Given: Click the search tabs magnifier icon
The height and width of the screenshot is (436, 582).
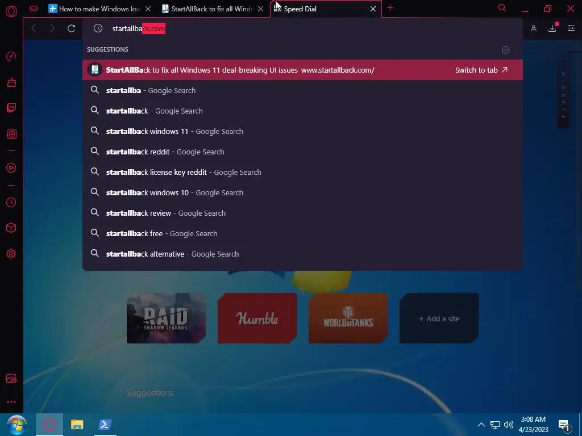Looking at the screenshot, I should 502,8.
